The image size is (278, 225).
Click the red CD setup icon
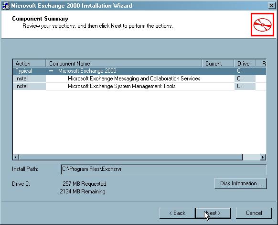262,24
